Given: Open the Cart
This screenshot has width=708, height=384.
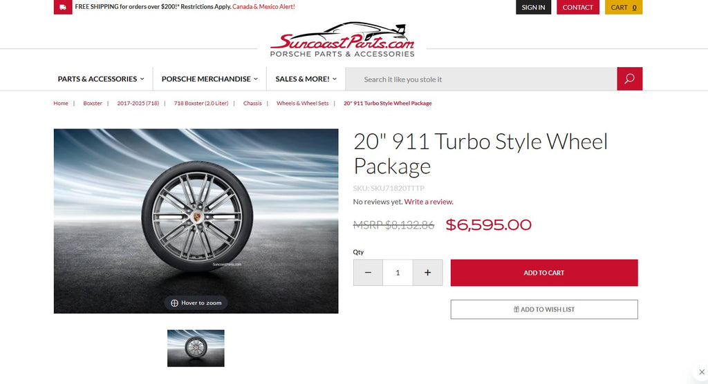Looking at the screenshot, I should point(624,7).
